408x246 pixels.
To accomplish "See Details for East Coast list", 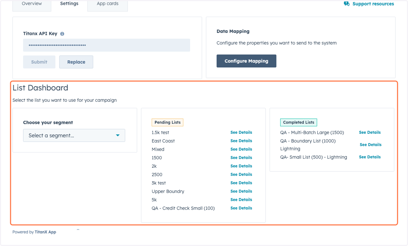I will tap(241, 141).
